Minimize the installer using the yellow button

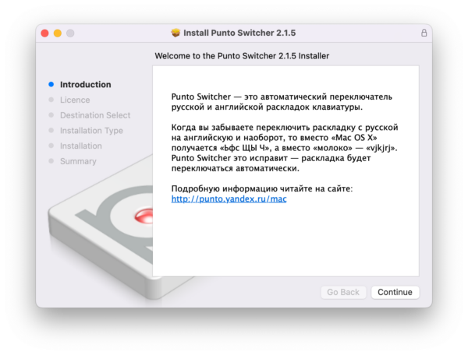click(x=57, y=33)
